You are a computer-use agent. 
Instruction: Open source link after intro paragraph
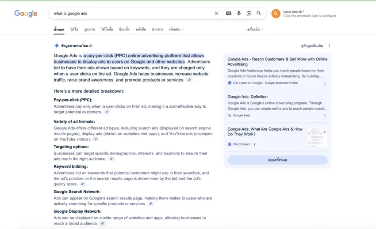point(189,80)
